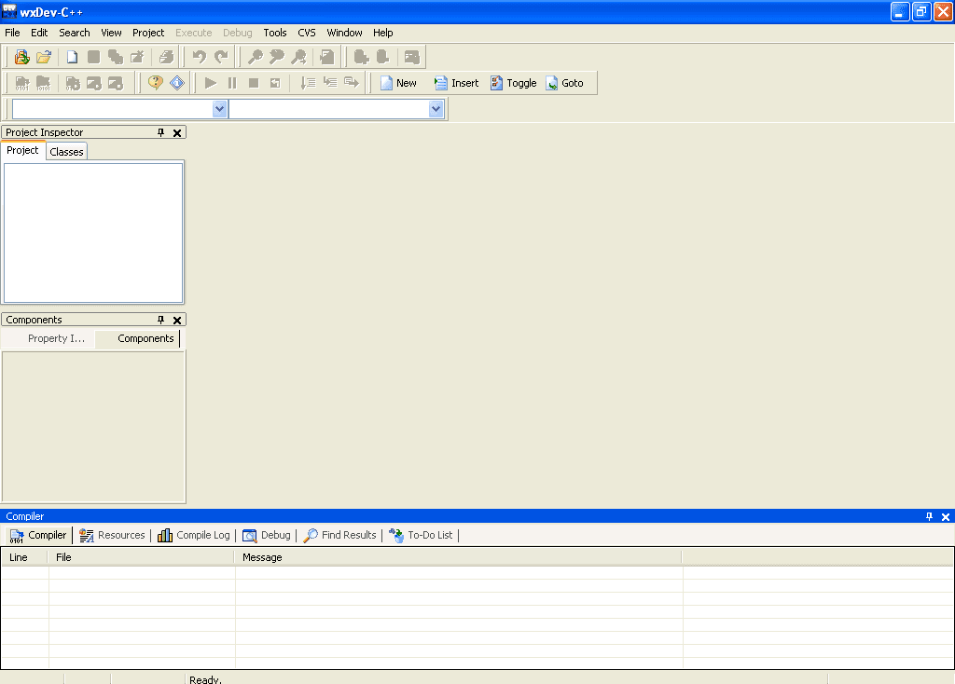Viewport: 955px width, 684px height.
Task: Select the Project tab in Project Inspector
Action: 22,150
